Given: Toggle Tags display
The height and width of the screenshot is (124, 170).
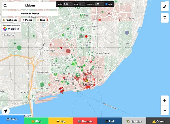Looking at the screenshot, I should tap(41, 20).
